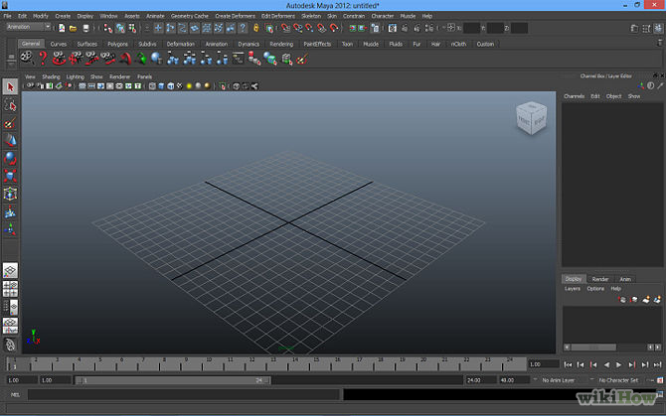Open the No Character Set dropdown

(x=618, y=380)
